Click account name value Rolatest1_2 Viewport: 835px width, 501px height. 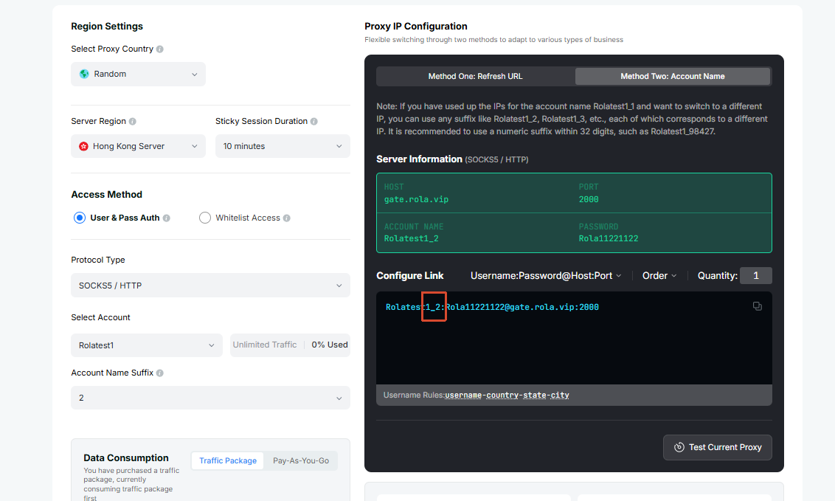411,238
